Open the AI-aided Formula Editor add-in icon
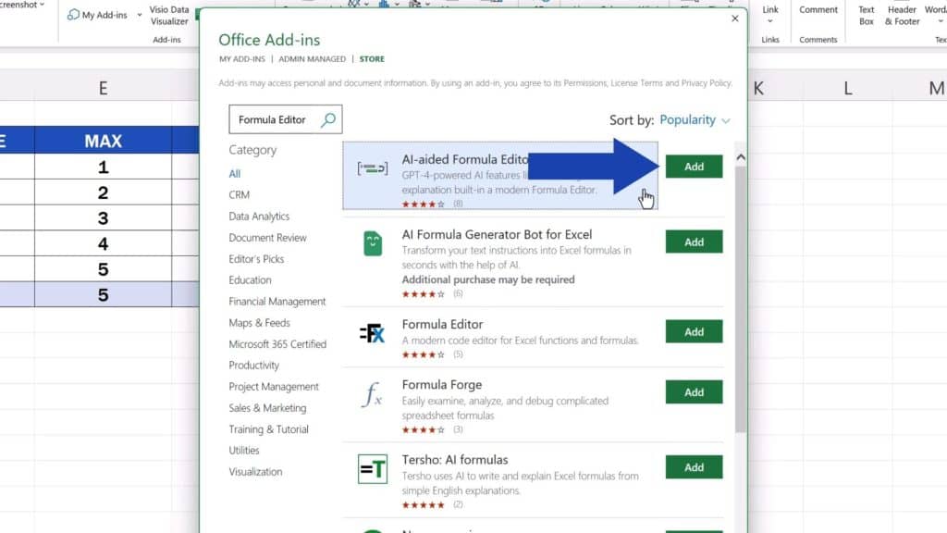Viewport: 947px width, 533px height. (373, 168)
